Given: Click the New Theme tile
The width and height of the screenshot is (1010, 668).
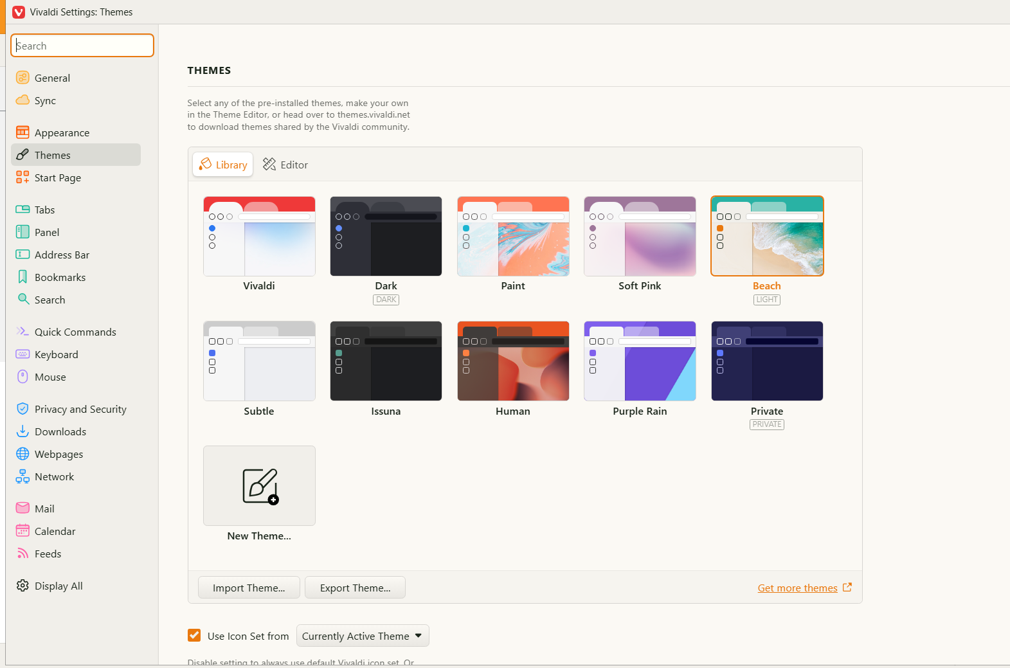Looking at the screenshot, I should [259, 485].
